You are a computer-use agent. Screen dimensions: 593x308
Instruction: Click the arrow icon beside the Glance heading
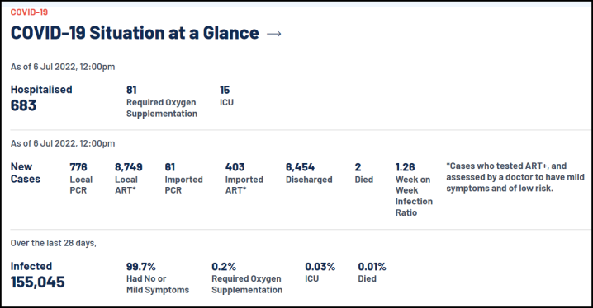[x=274, y=34]
